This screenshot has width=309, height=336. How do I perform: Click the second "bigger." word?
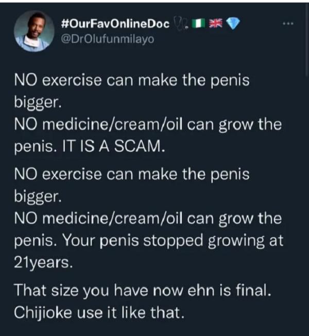tap(39, 196)
